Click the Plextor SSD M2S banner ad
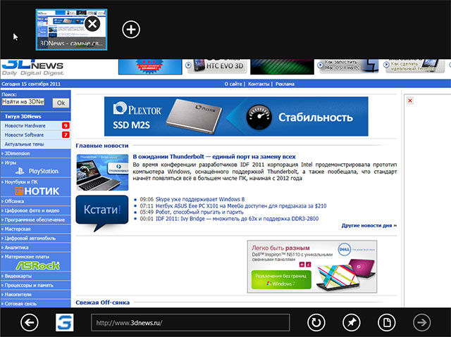The height and width of the screenshot is (337, 451). pos(236,116)
